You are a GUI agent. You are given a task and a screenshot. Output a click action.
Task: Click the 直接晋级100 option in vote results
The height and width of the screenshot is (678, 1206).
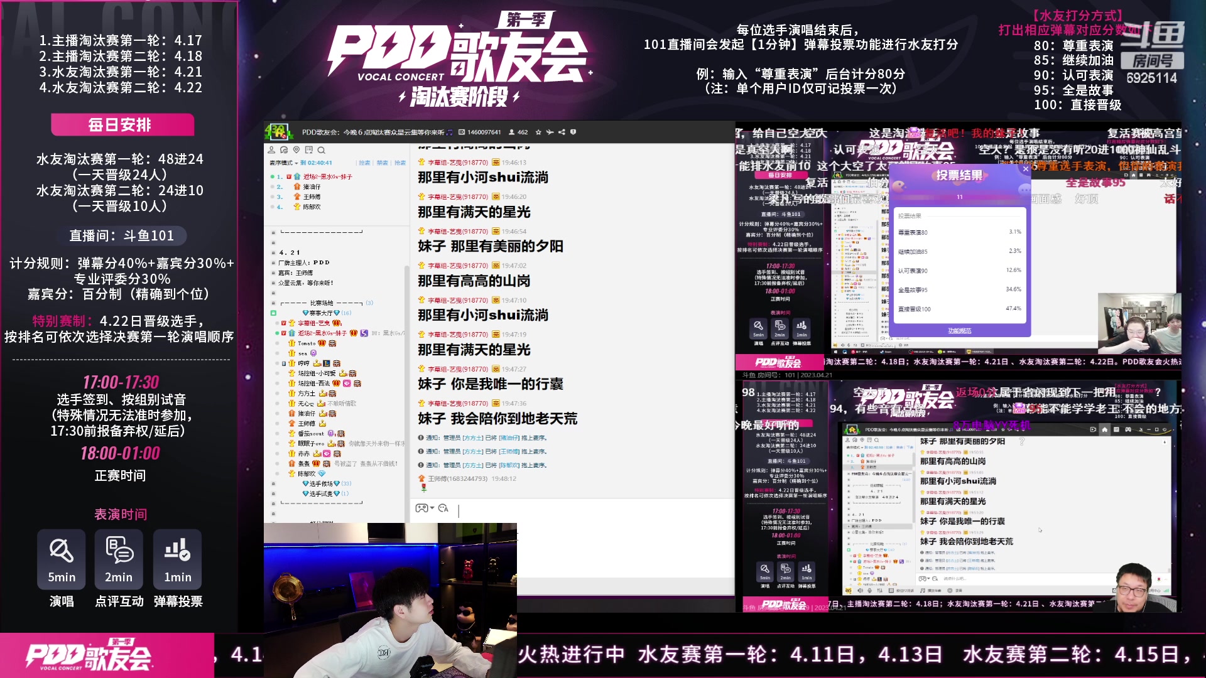[x=959, y=309]
